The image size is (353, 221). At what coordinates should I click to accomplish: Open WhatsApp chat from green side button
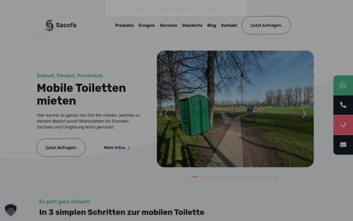pyautogui.click(x=343, y=85)
